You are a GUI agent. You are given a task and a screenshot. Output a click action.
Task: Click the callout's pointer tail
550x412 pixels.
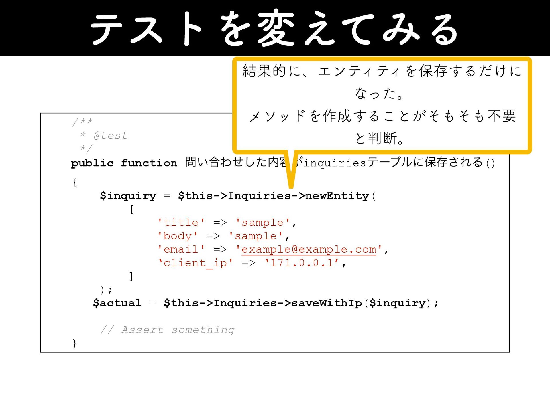coord(291,172)
